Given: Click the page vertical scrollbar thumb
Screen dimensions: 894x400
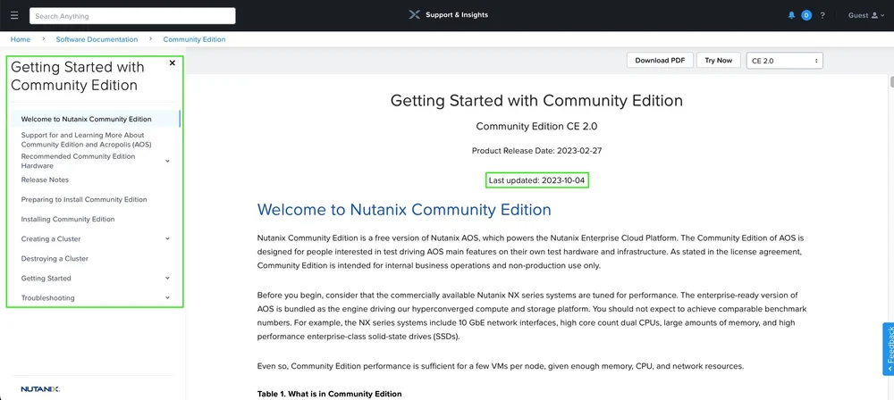Looking at the screenshot, I should [891, 81].
